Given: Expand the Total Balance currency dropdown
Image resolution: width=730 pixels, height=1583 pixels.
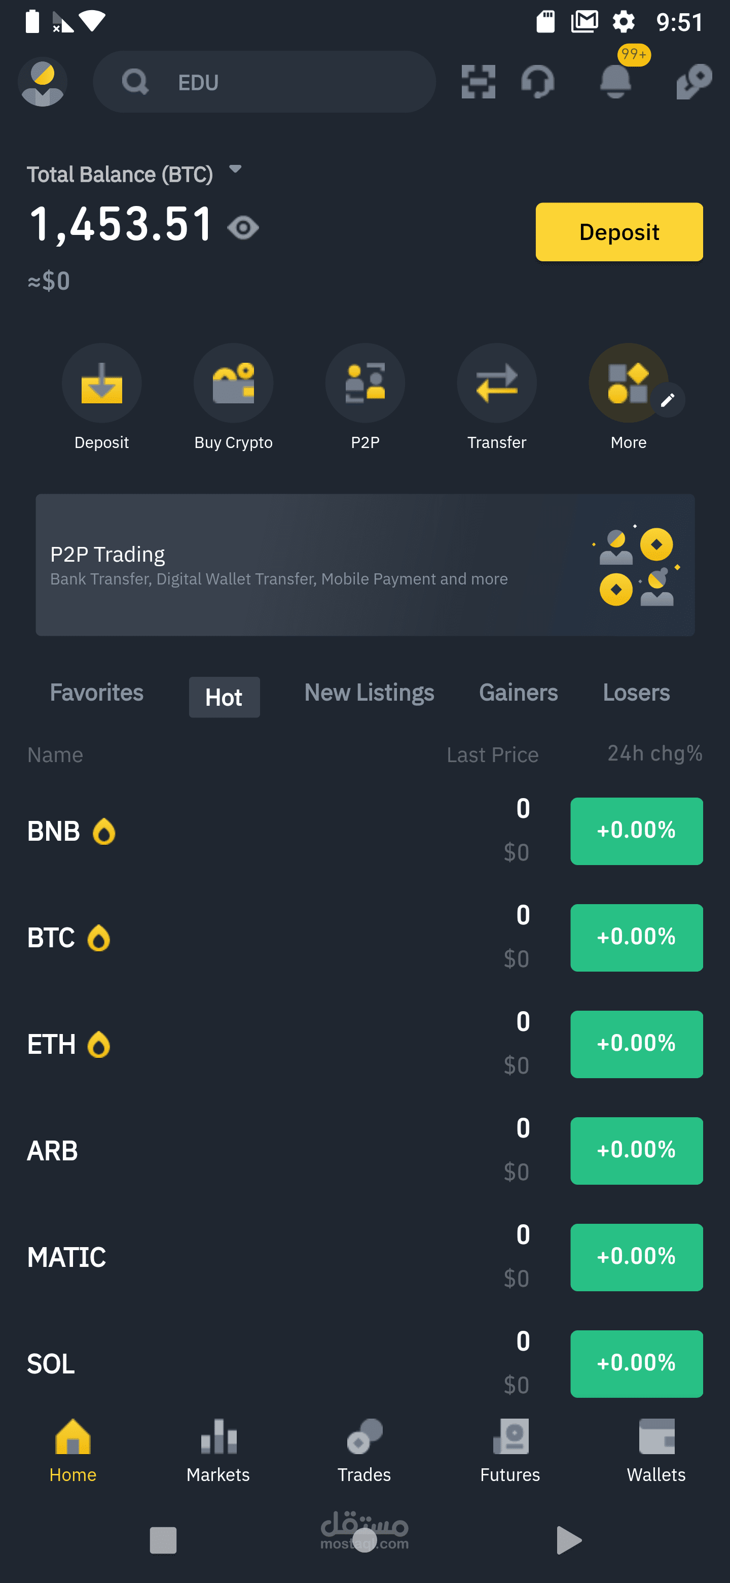Looking at the screenshot, I should [x=235, y=169].
